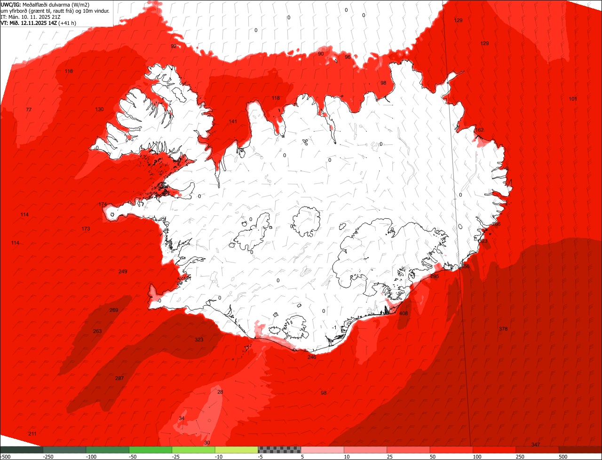
Task: Click the map value '347' at the bottom-right corner
Action: point(536,444)
